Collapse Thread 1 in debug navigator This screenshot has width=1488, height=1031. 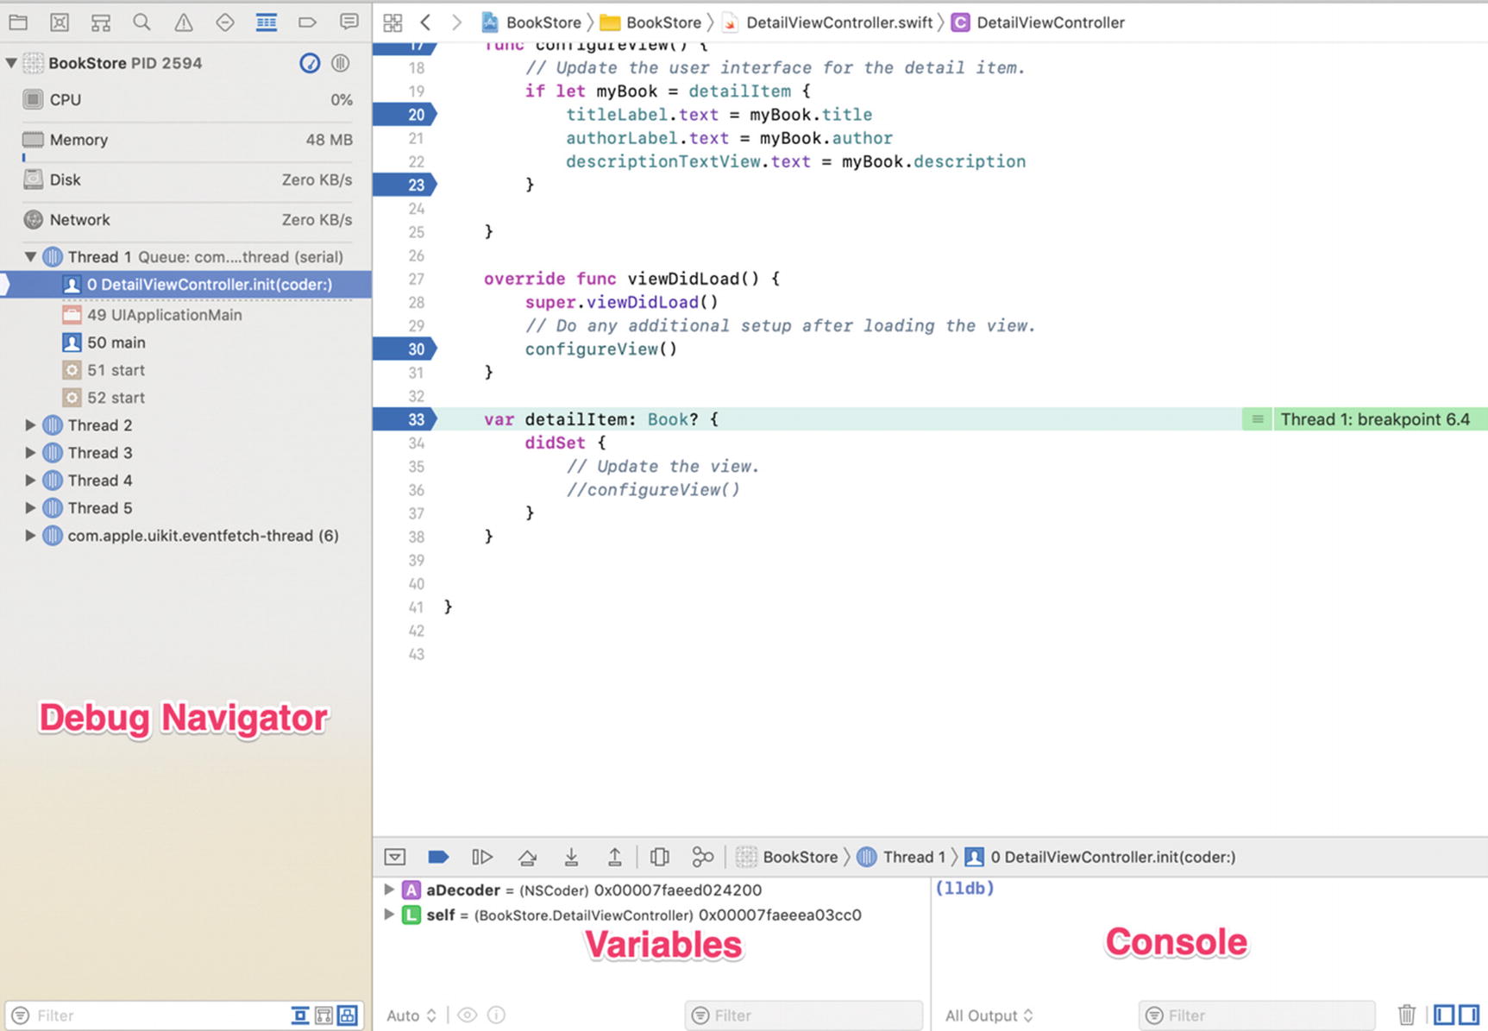tap(30, 257)
